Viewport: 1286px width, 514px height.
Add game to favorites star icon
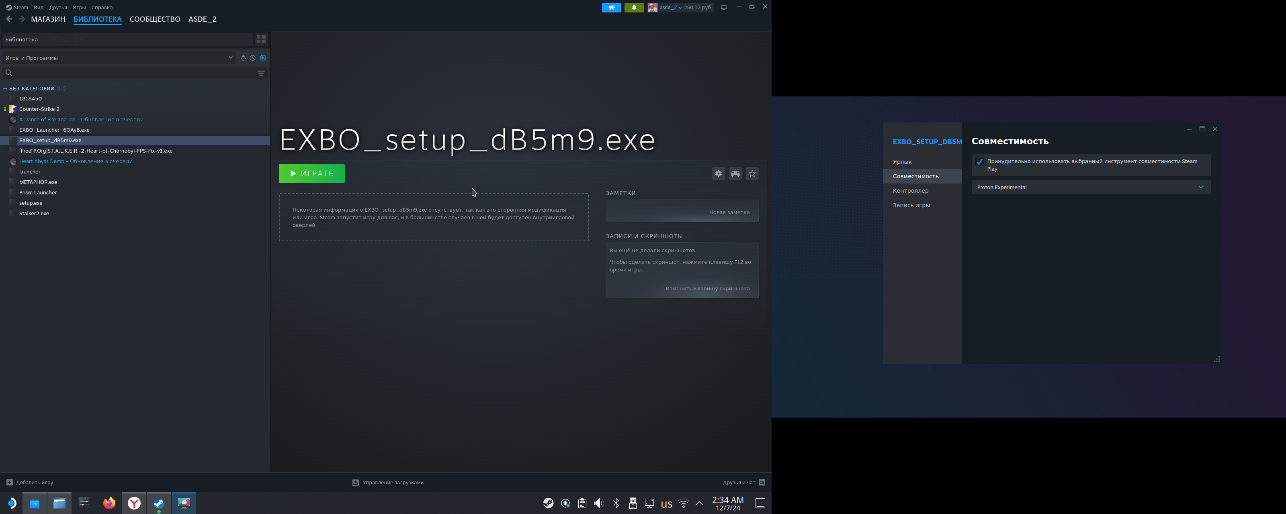(752, 173)
